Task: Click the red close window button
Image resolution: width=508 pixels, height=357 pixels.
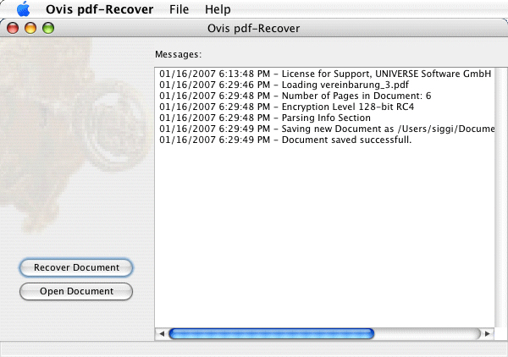Action: [x=13, y=28]
